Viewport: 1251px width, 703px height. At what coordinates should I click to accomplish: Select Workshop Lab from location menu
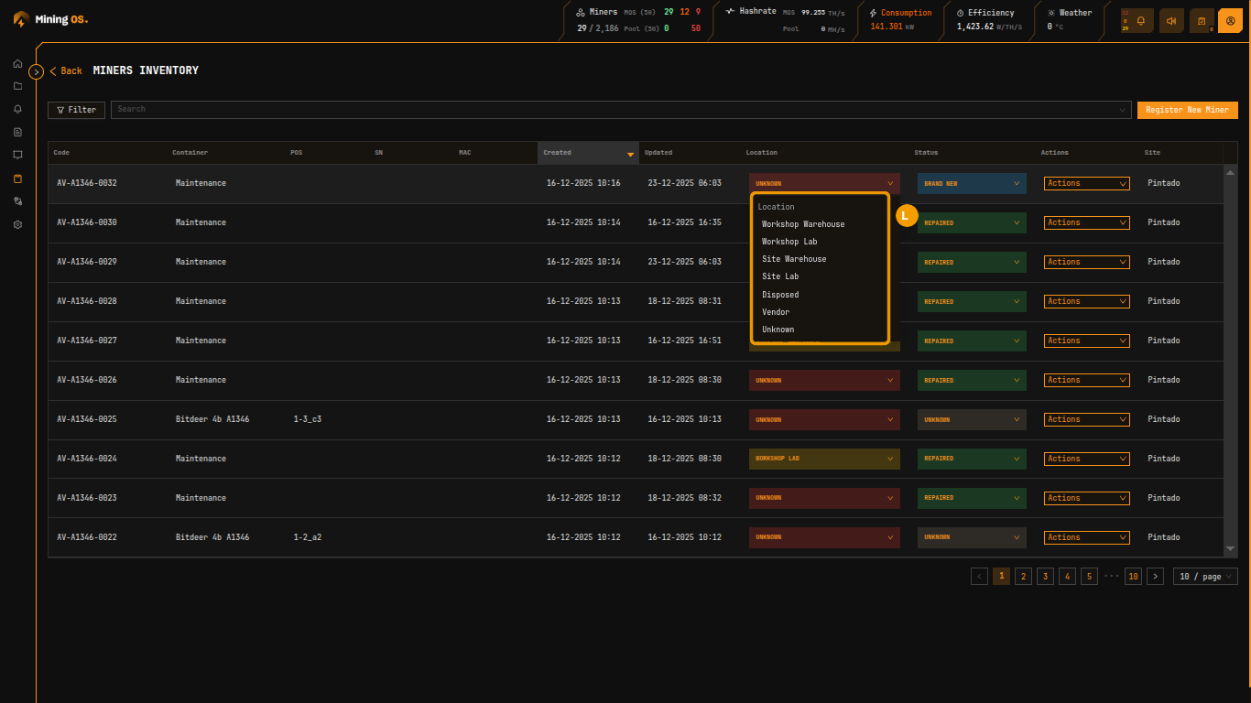pos(789,242)
